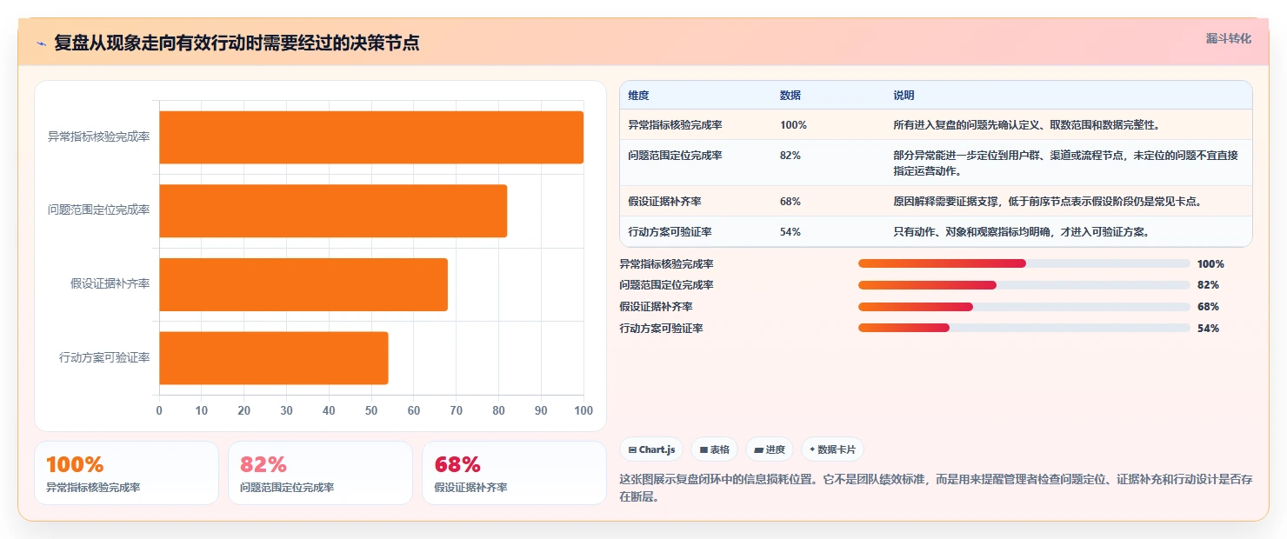Image resolution: width=1287 pixels, height=539 pixels.
Task: Click the chart axis label 行动方案可验证率
Action: point(104,357)
